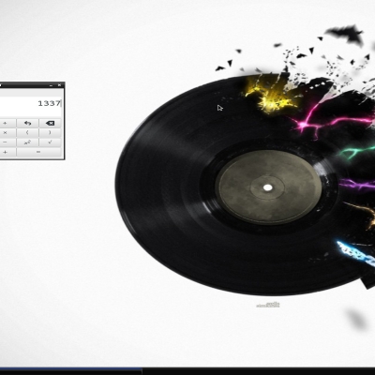Minimize the calculator window

click(51, 85)
